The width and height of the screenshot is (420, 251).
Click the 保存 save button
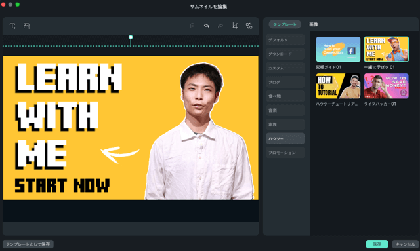[377, 244]
